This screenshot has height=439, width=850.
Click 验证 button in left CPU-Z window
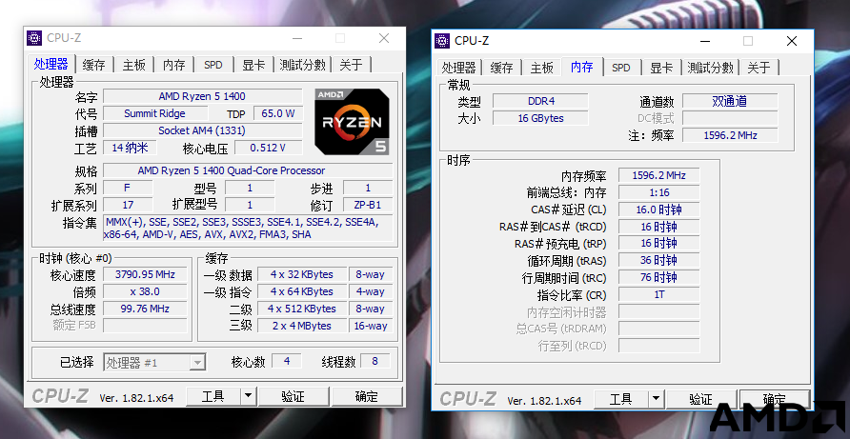(x=293, y=397)
